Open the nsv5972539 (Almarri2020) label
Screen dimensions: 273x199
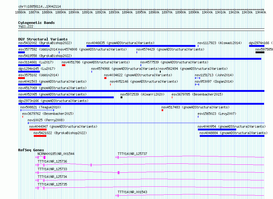pos(142,94)
